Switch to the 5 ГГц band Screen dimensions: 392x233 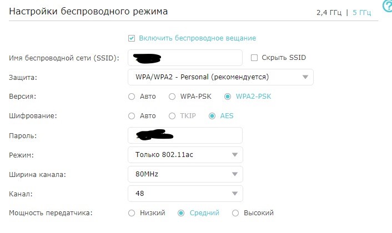[361, 12]
